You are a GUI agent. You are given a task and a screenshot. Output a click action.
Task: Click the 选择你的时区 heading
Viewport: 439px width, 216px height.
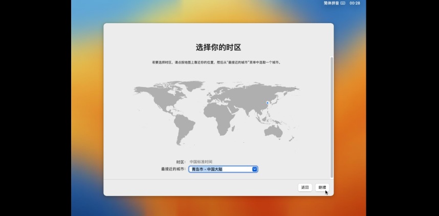coord(218,47)
